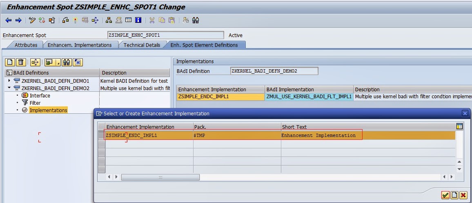Create new BAdI with blank page button

coord(10,62)
